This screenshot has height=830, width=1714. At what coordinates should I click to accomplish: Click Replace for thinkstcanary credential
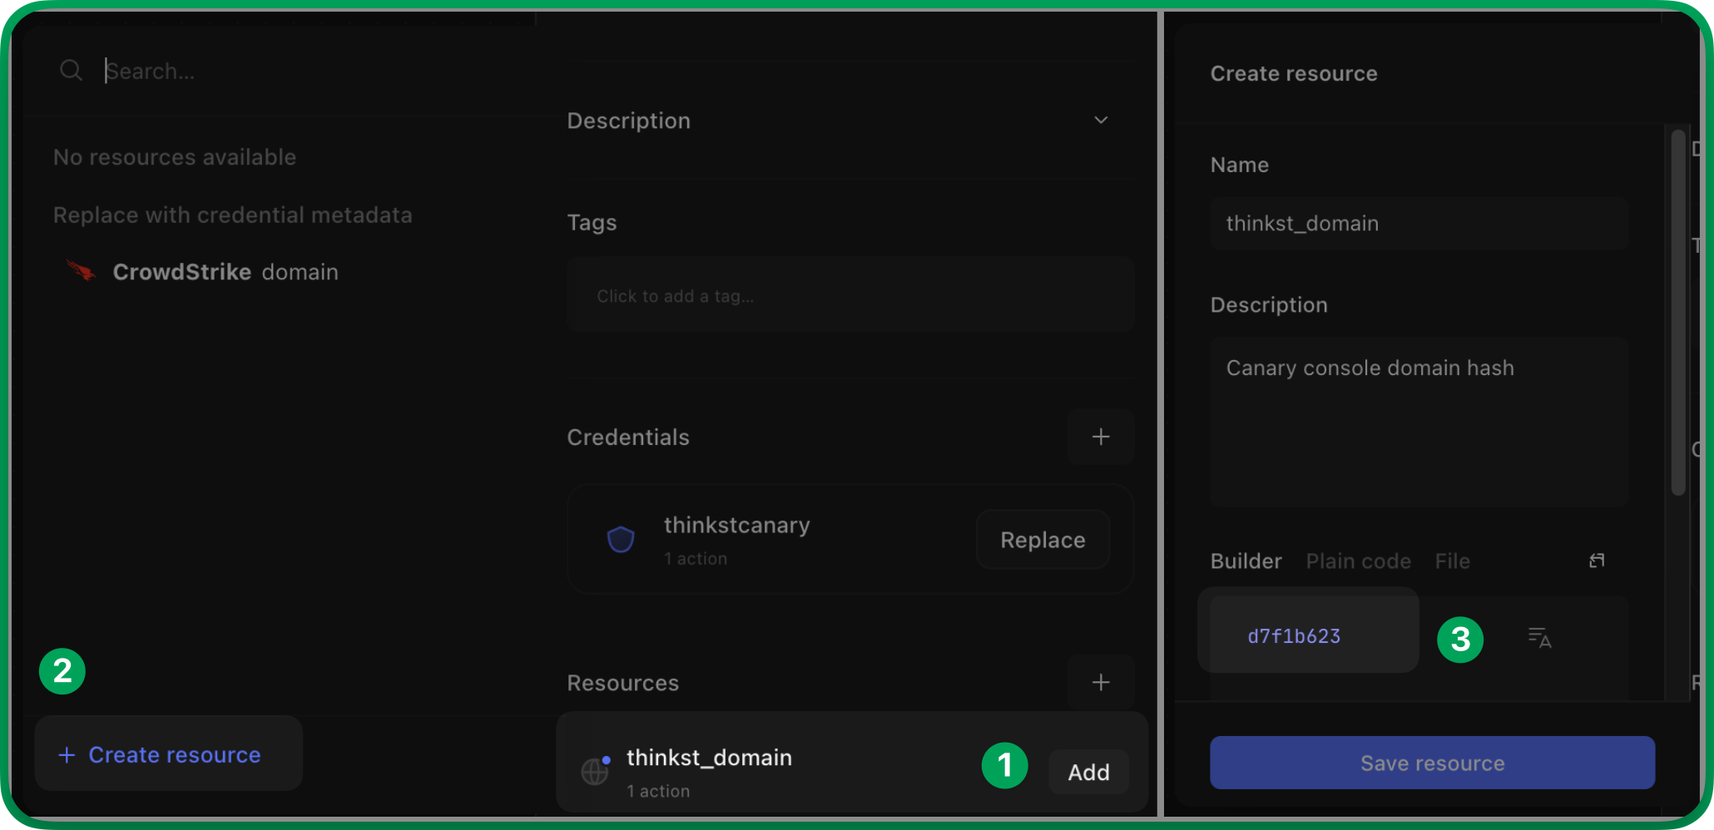coord(1042,540)
